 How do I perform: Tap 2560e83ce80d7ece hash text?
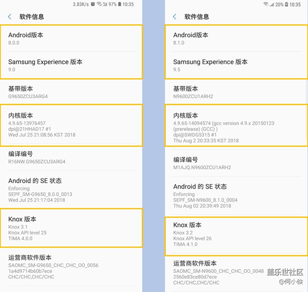[x=195, y=277]
